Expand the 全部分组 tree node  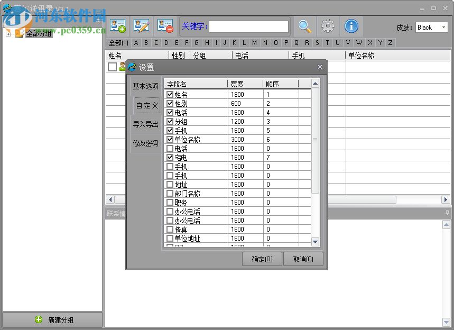tap(8, 33)
